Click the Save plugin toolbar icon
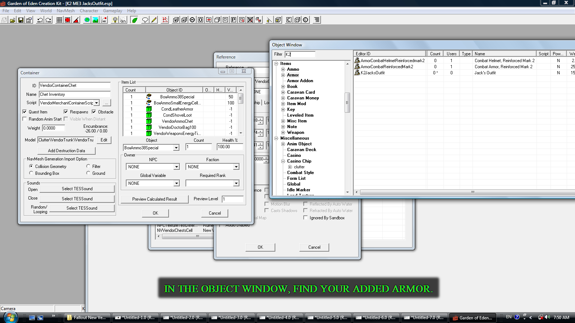575x323 pixels. (21, 20)
